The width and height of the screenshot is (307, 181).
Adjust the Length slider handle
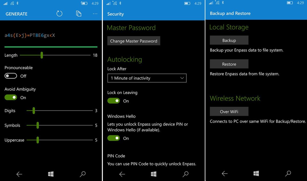pyautogui.click(x=41, y=55)
